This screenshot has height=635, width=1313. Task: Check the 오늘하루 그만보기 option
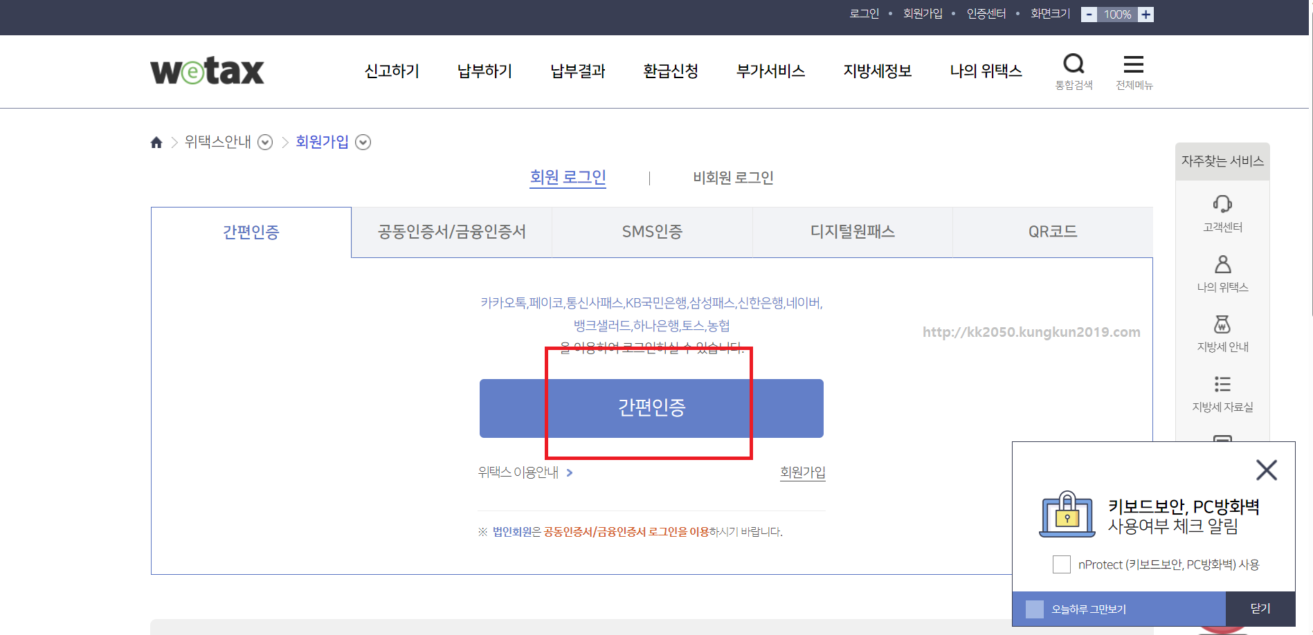point(1035,609)
